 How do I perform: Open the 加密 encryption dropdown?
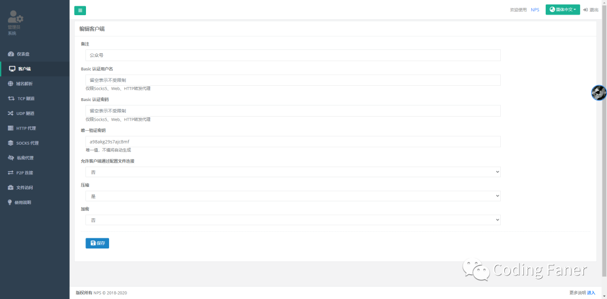(293, 220)
